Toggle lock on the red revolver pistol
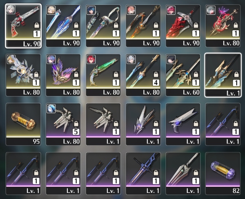 pos(37,25)
